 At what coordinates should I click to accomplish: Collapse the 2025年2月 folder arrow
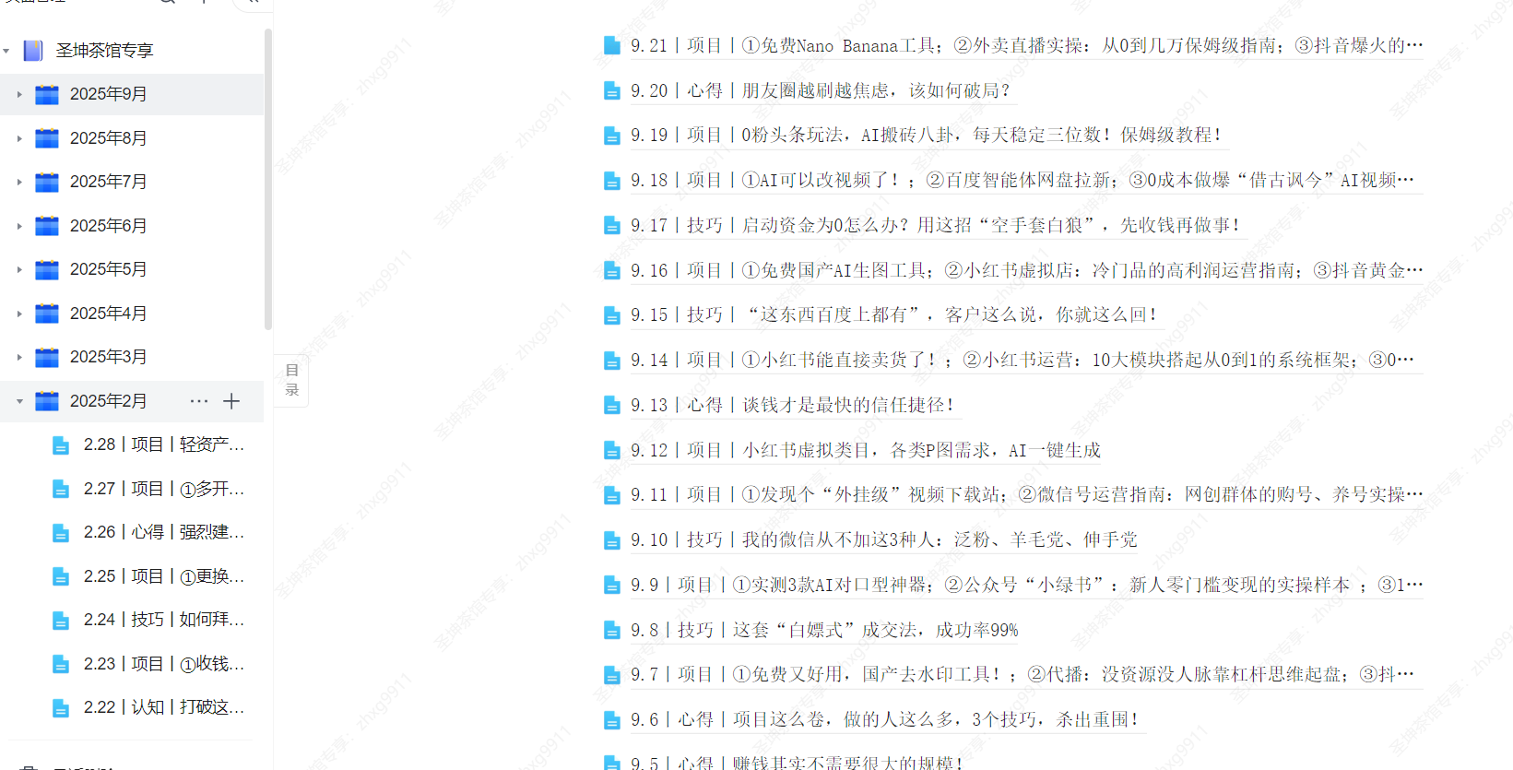click(19, 401)
